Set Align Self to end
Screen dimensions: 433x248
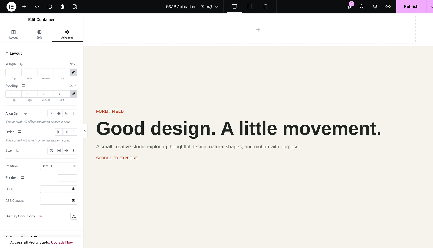[66, 113]
